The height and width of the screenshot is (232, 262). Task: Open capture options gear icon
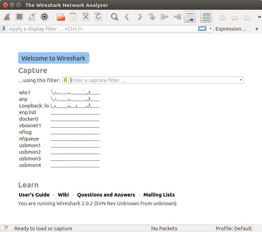point(44,17)
